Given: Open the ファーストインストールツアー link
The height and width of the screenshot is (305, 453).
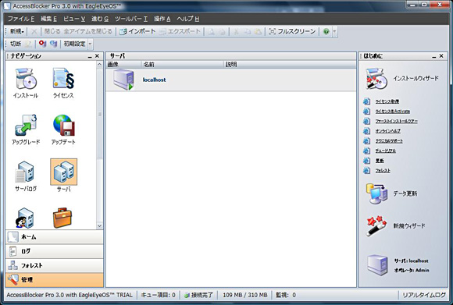Looking at the screenshot, I should tap(397, 121).
